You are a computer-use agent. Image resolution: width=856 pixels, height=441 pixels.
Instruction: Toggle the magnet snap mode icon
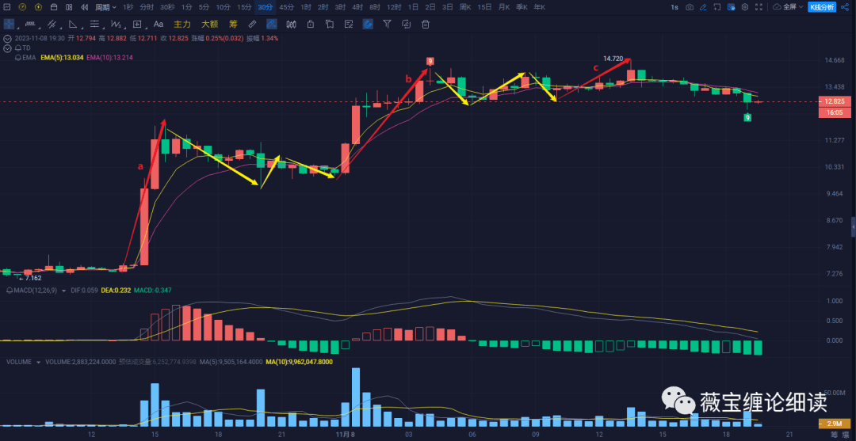(x=368, y=24)
